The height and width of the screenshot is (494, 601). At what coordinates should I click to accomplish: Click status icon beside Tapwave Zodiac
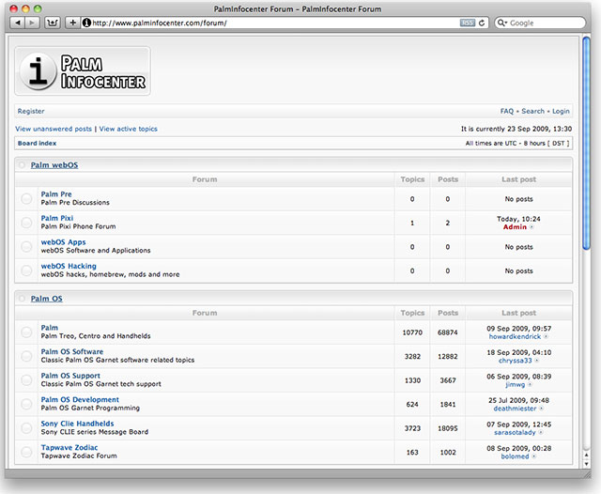pos(26,452)
